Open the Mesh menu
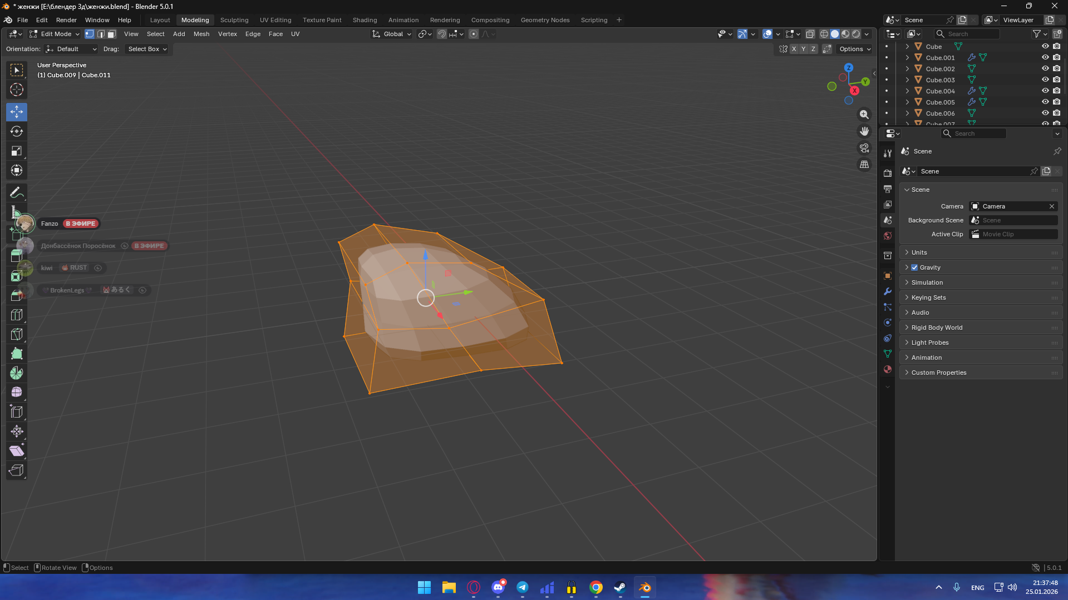This screenshot has height=600, width=1068. click(201, 34)
